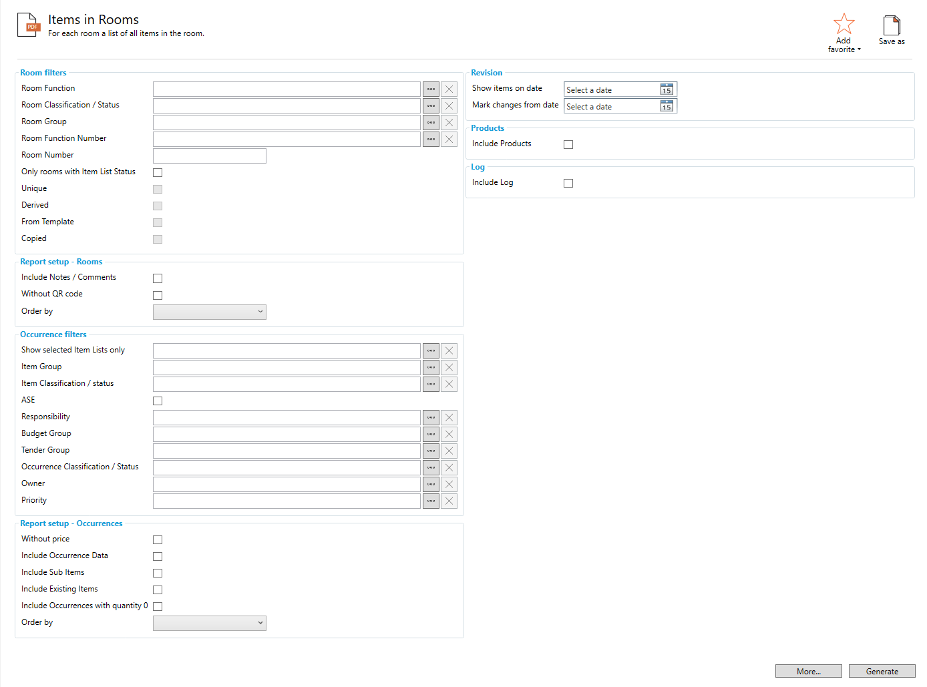Image resolution: width=927 pixels, height=687 pixels.
Task: Click the Save as icon
Action: pos(892,27)
